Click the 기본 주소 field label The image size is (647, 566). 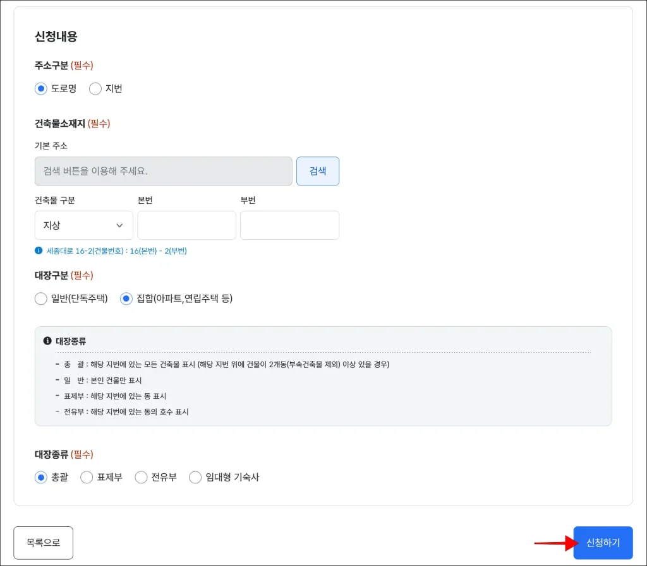click(x=51, y=146)
